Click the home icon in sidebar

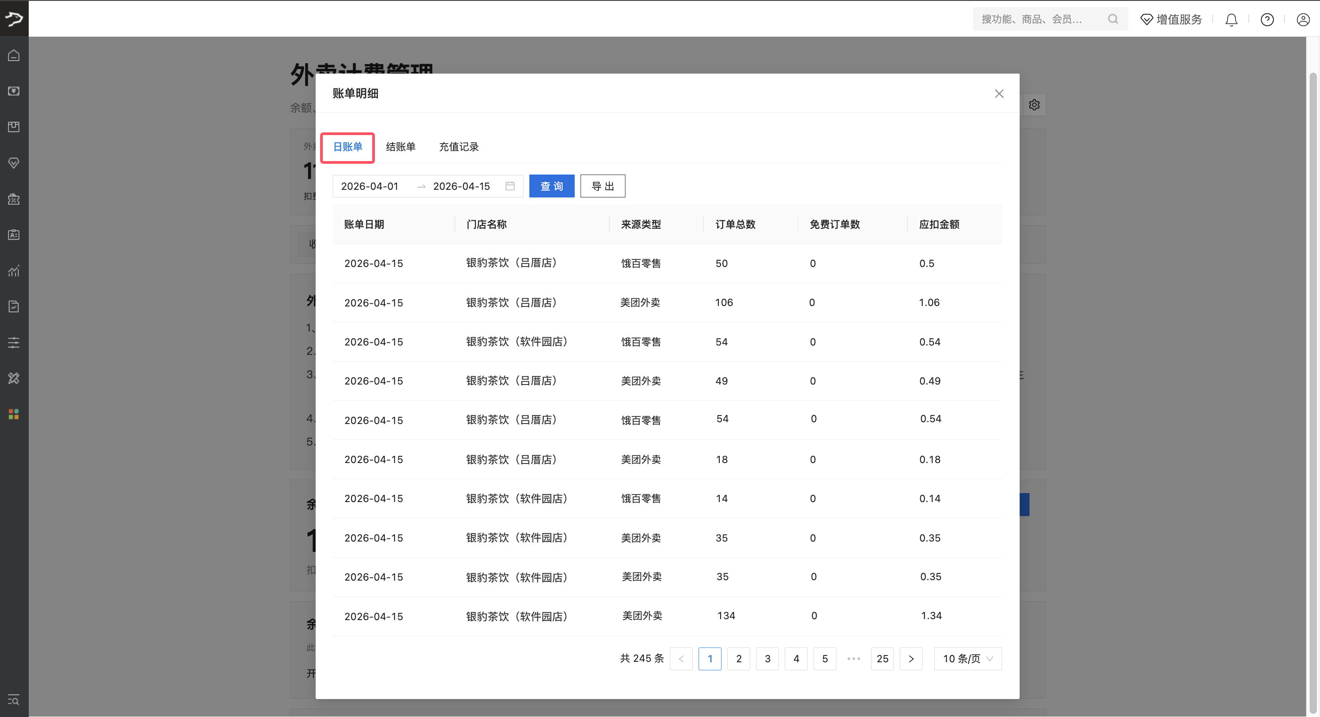click(14, 55)
